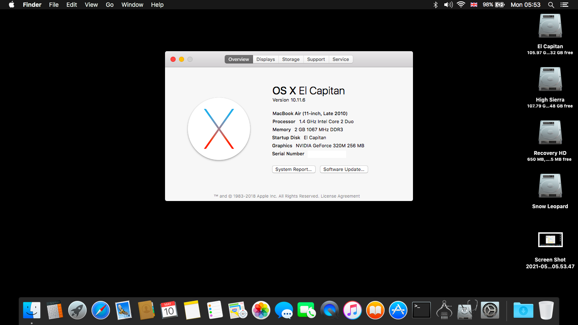
Task: Click the blanked Serial Number field
Action: 326,154
